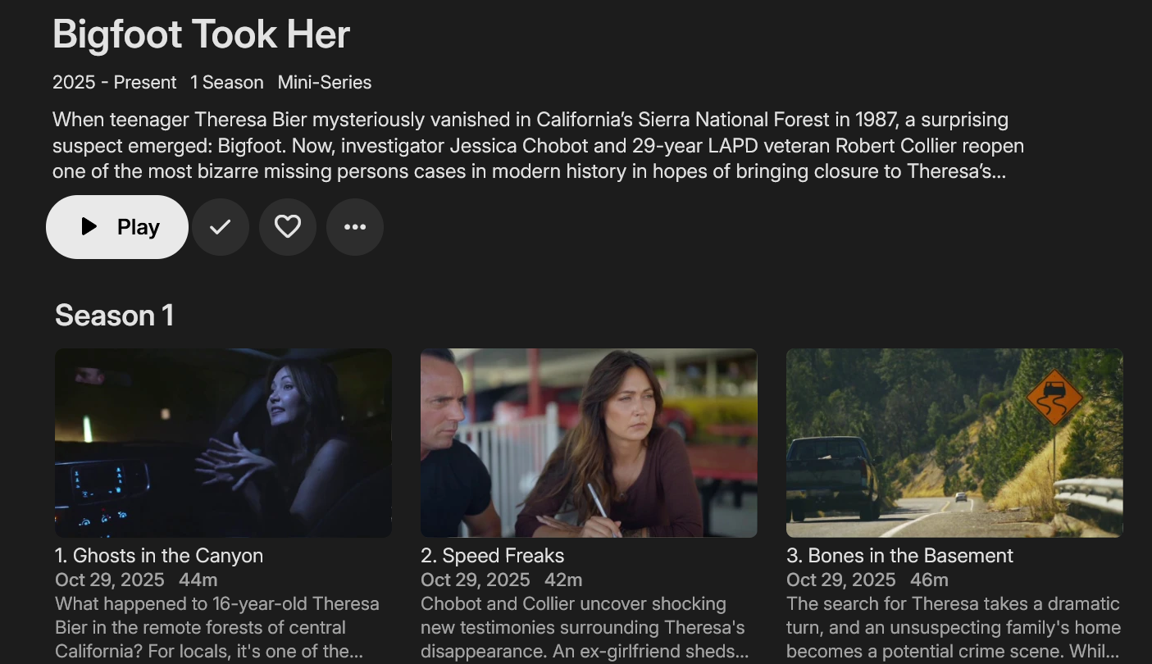Click the '1 Season' label
The image size is (1152, 664).
(x=227, y=83)
